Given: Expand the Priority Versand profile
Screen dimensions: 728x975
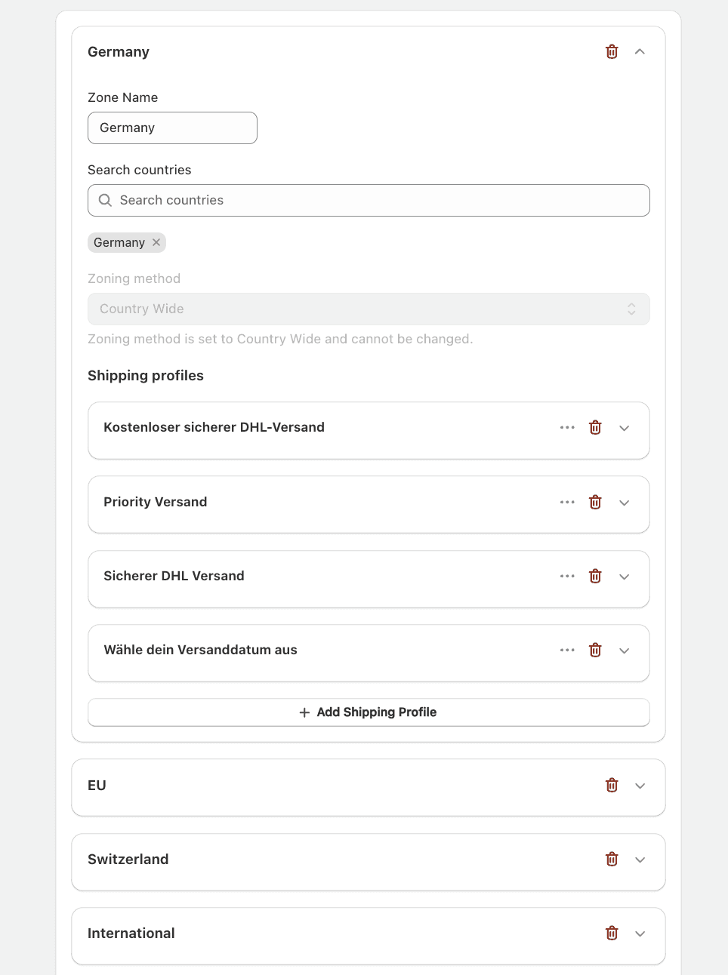Looking at the screenshot, I should (625, 503).
